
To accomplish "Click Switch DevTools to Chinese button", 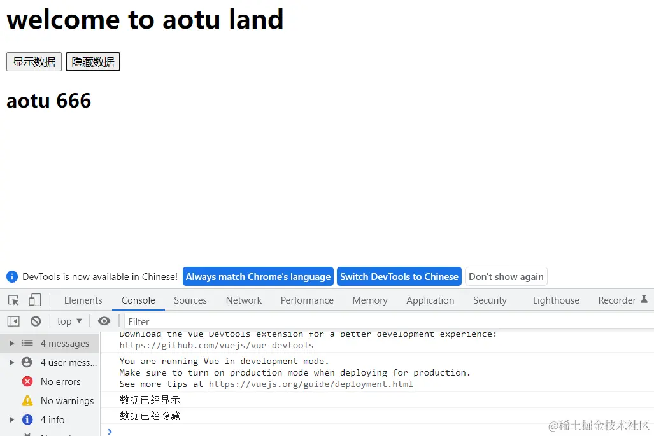I will point(399,276).
